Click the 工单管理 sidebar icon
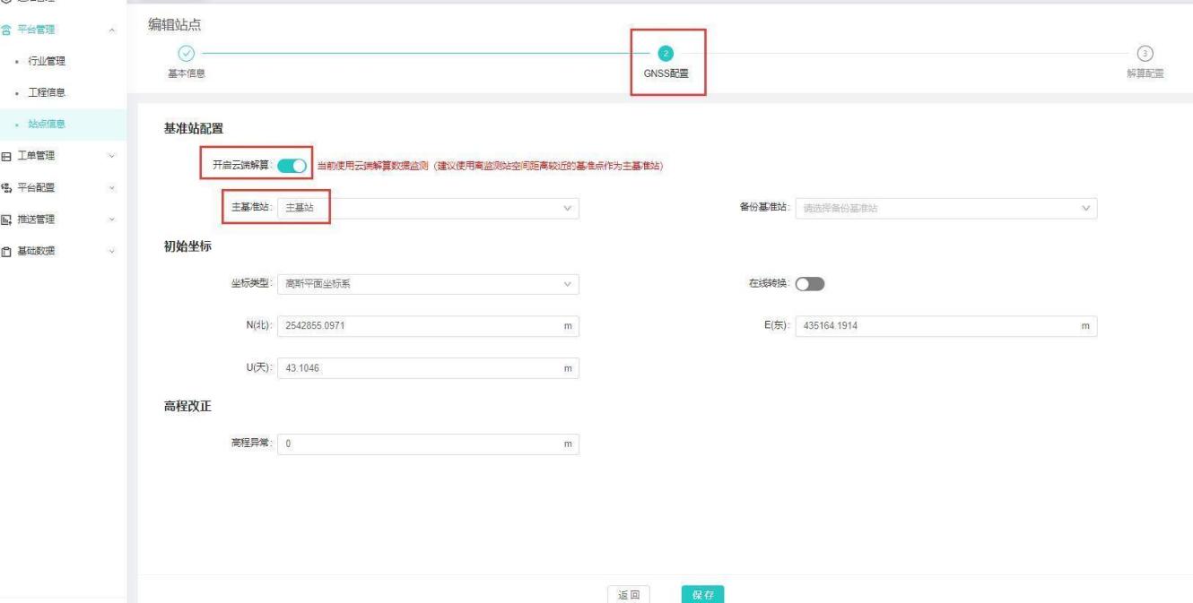 point(7,156)
